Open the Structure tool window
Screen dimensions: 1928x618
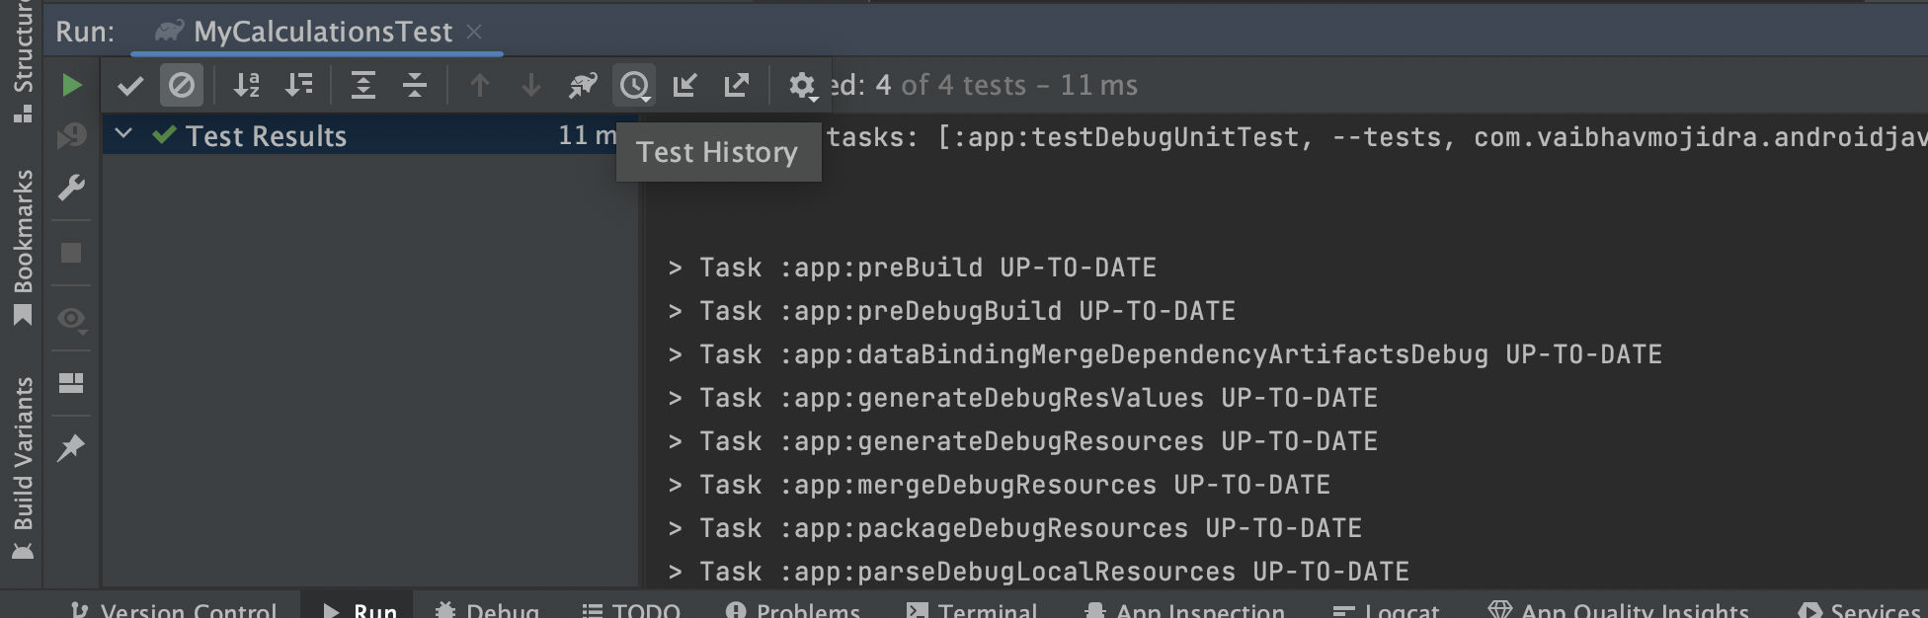click(22, 62)
